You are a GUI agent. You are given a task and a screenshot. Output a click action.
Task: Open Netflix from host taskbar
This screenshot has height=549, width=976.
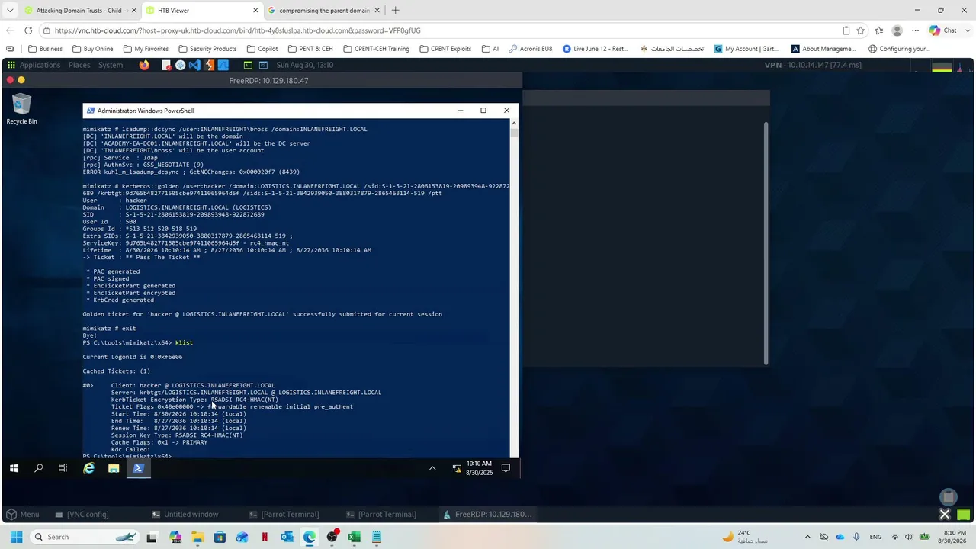tap(265, 537)
